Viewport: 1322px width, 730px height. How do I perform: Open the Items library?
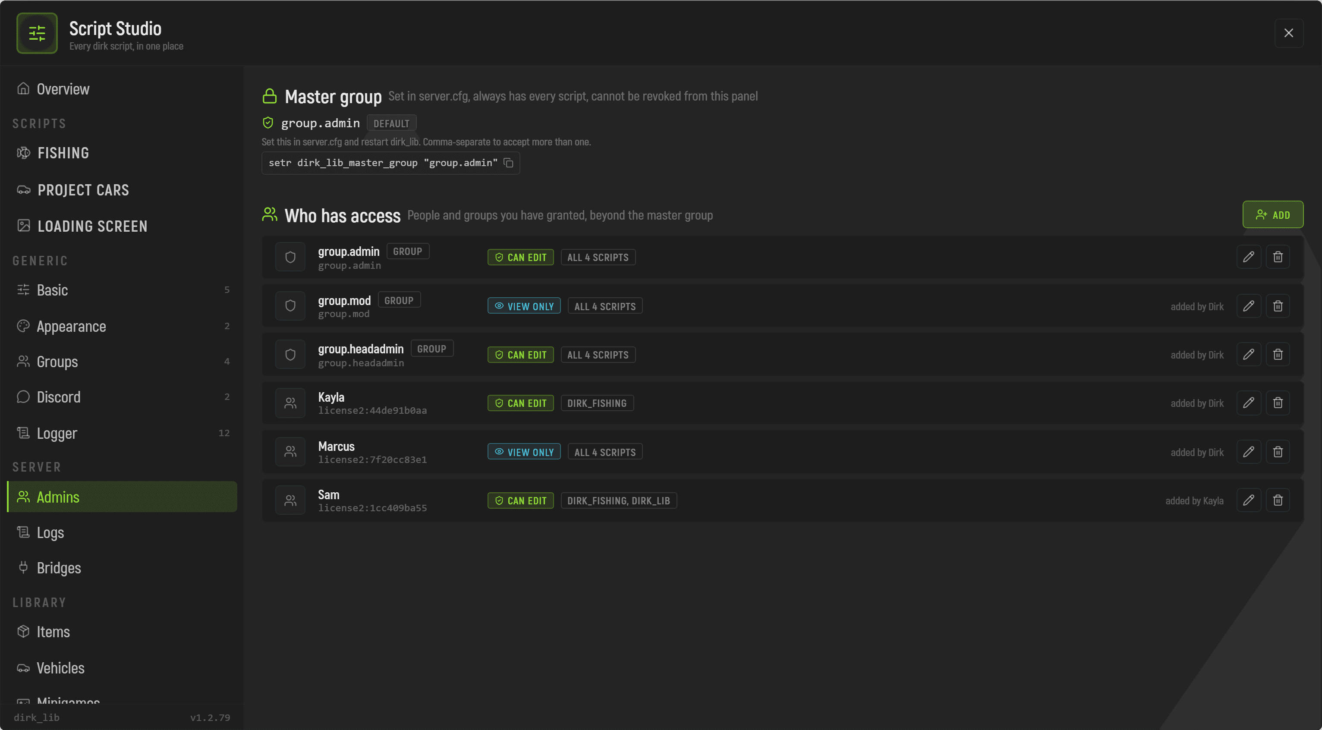click(x=122, y=632)
